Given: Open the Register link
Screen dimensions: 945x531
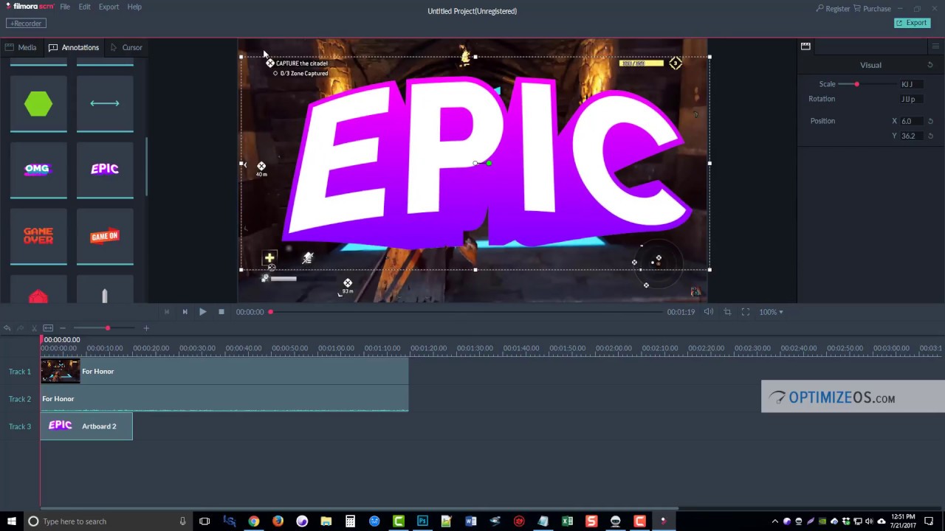Looking at the screenshot, I should 833,9.
